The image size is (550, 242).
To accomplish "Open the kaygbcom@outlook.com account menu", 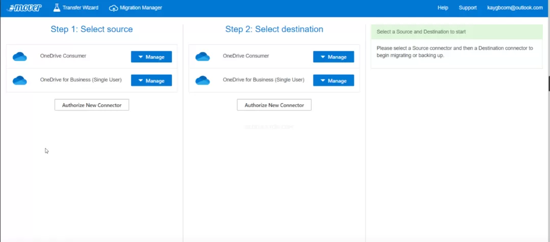I will coord(515,8).
